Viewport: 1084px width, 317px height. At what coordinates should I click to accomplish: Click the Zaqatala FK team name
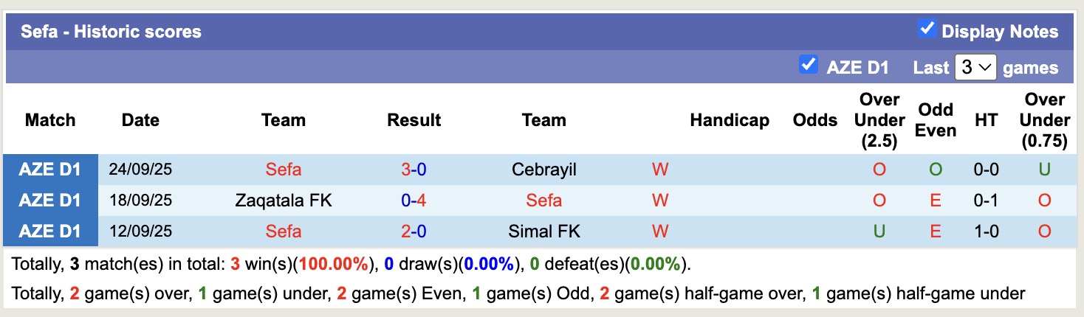(284, 201)
